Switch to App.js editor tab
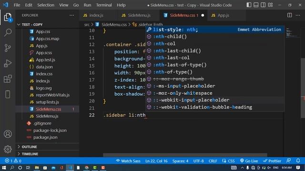Viewport: 305px width, 171px height. 223,15
